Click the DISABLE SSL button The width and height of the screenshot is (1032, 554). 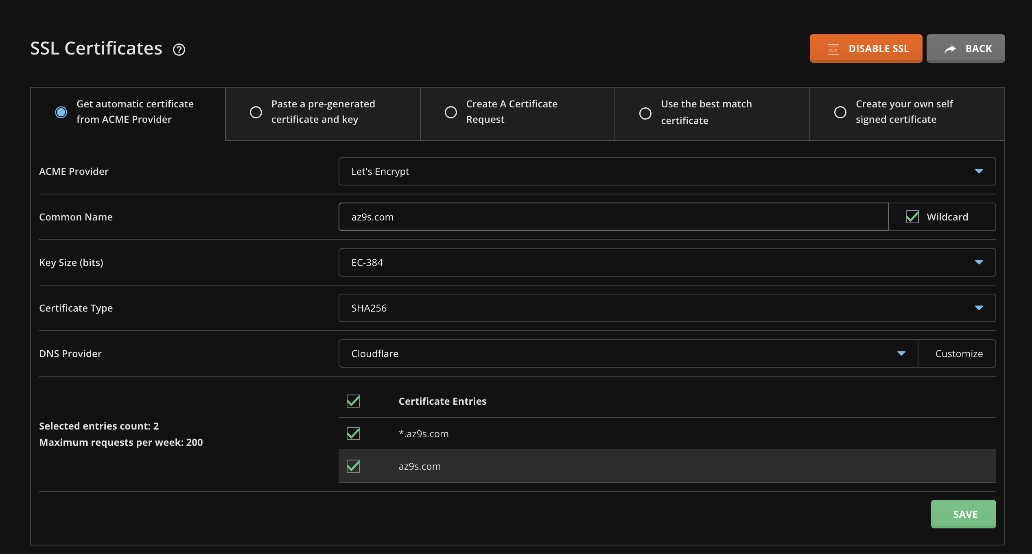click(x=866, y=48)
